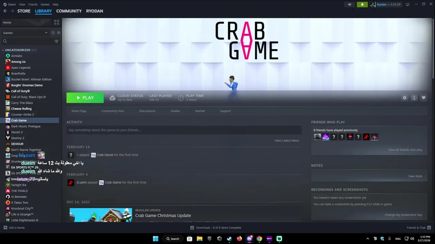Open the Help menu

point(55,4)
